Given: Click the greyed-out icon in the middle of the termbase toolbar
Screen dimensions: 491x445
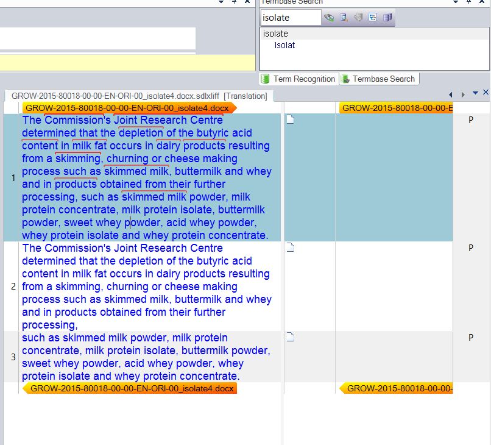Looking at the screenshot, I should tap(358, 18).
